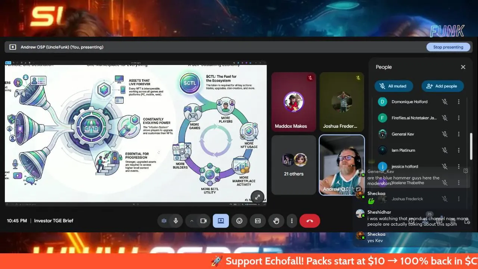
Task: Click Sheshidhar's chat message in overlay
Action: (x=418, y=222)
